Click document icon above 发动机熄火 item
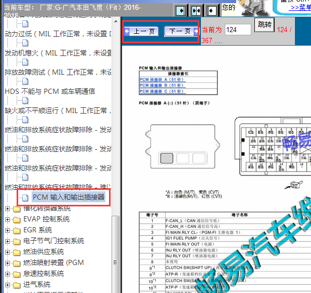Screen dimensions: 311x293 25,43
